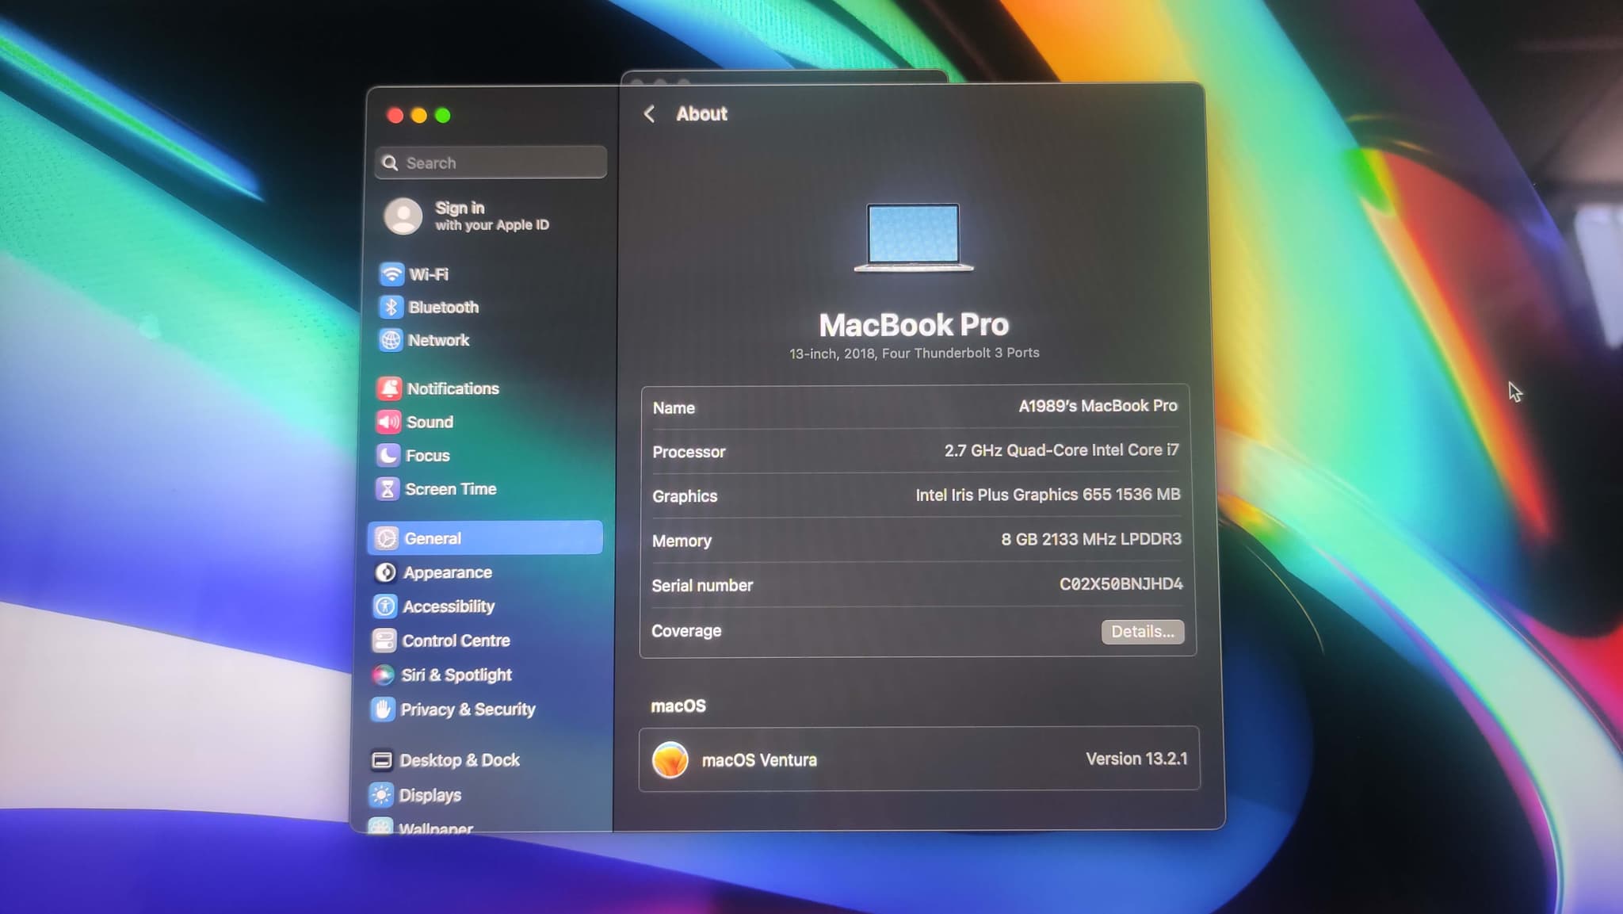Click the 13-inch, 2018 model subtitle
The height and width of the screenshot is (914, 1623).
pos(914,354)
